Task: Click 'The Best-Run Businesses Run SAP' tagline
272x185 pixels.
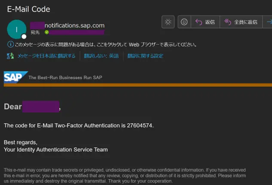Action: click(65, 77)
